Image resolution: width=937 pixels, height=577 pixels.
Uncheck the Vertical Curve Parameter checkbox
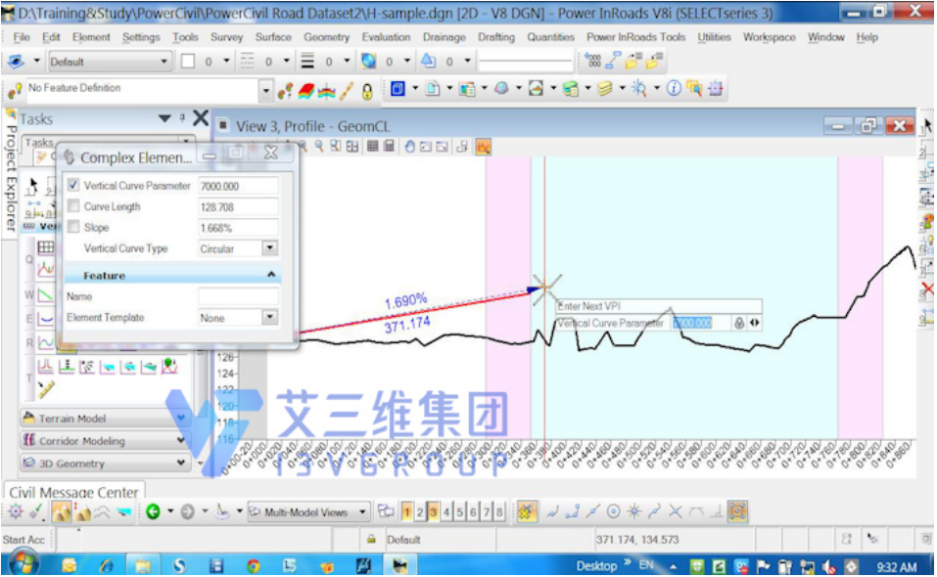(73, 185)
